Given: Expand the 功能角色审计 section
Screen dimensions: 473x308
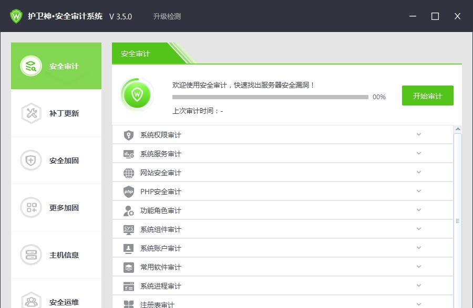Looking at the screenshot, I should point(418,210).
